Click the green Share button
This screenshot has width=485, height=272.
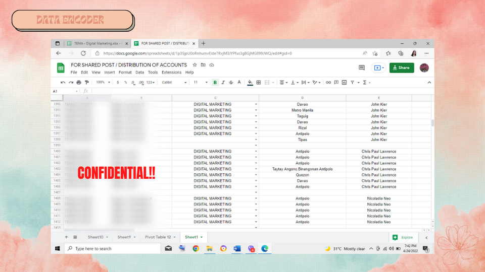[x=402, y=67]
